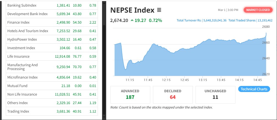Click the scrollbar down arrow below the list
This screenshot has width=277, height=120.
tap(104, 118)
